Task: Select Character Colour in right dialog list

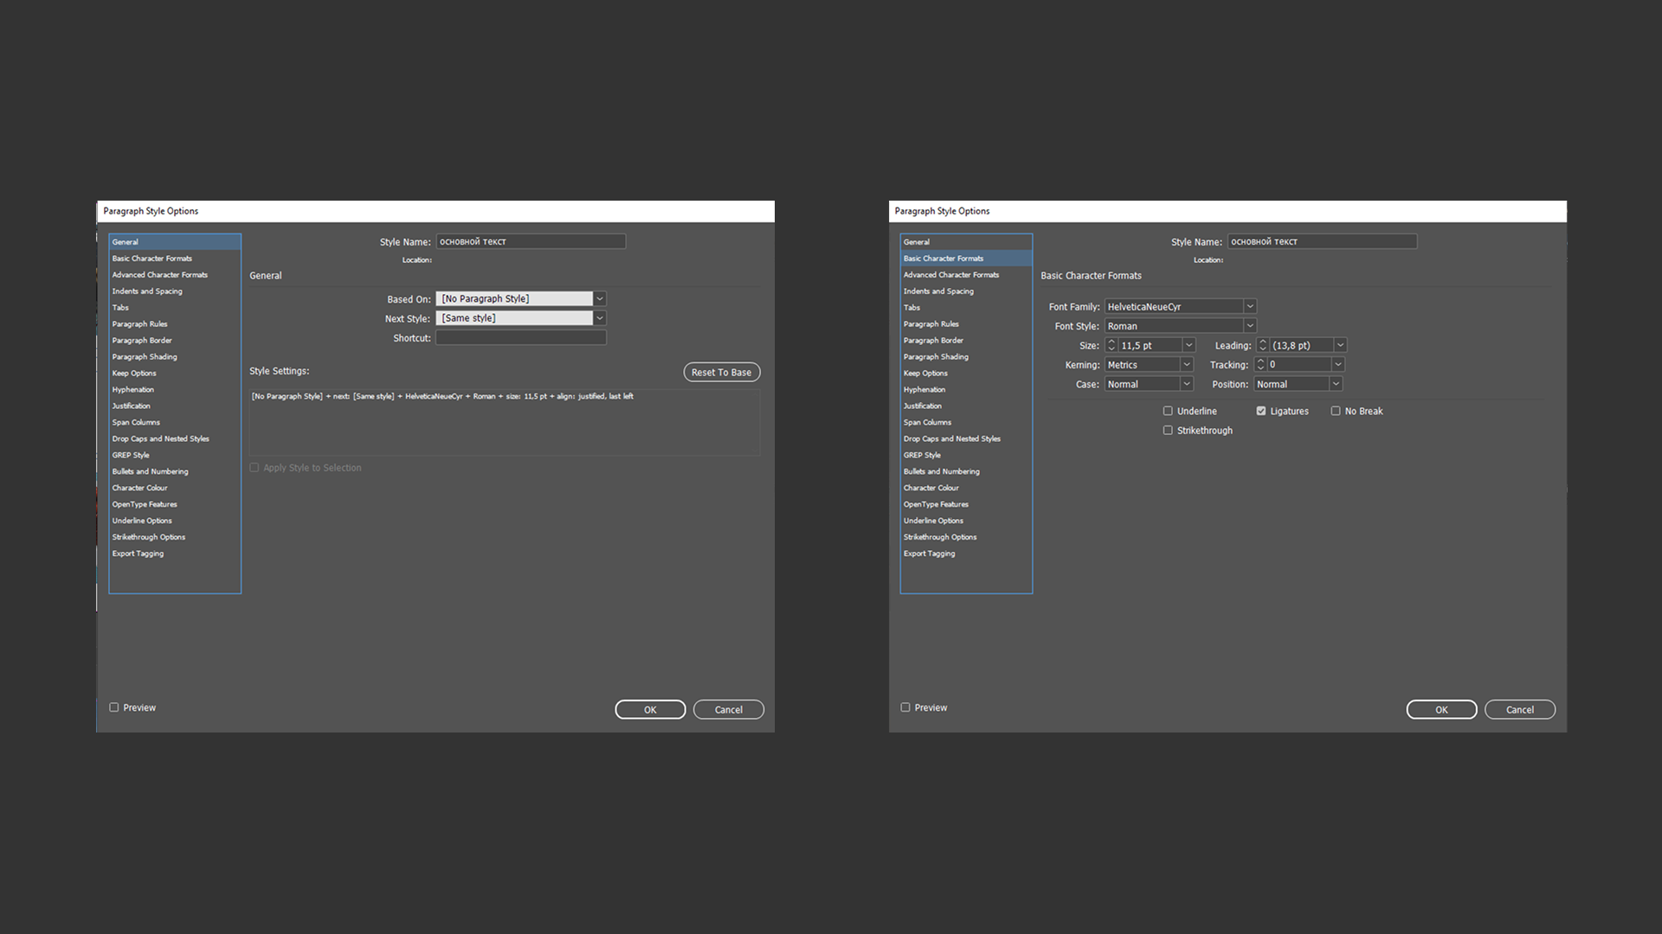Action: pos(931,488)
